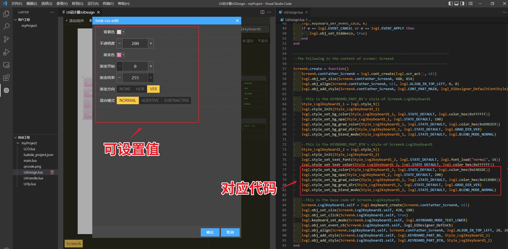Select NONE gradient direction
The width and height of the screenshot is (508, 249).
(125, 89)
